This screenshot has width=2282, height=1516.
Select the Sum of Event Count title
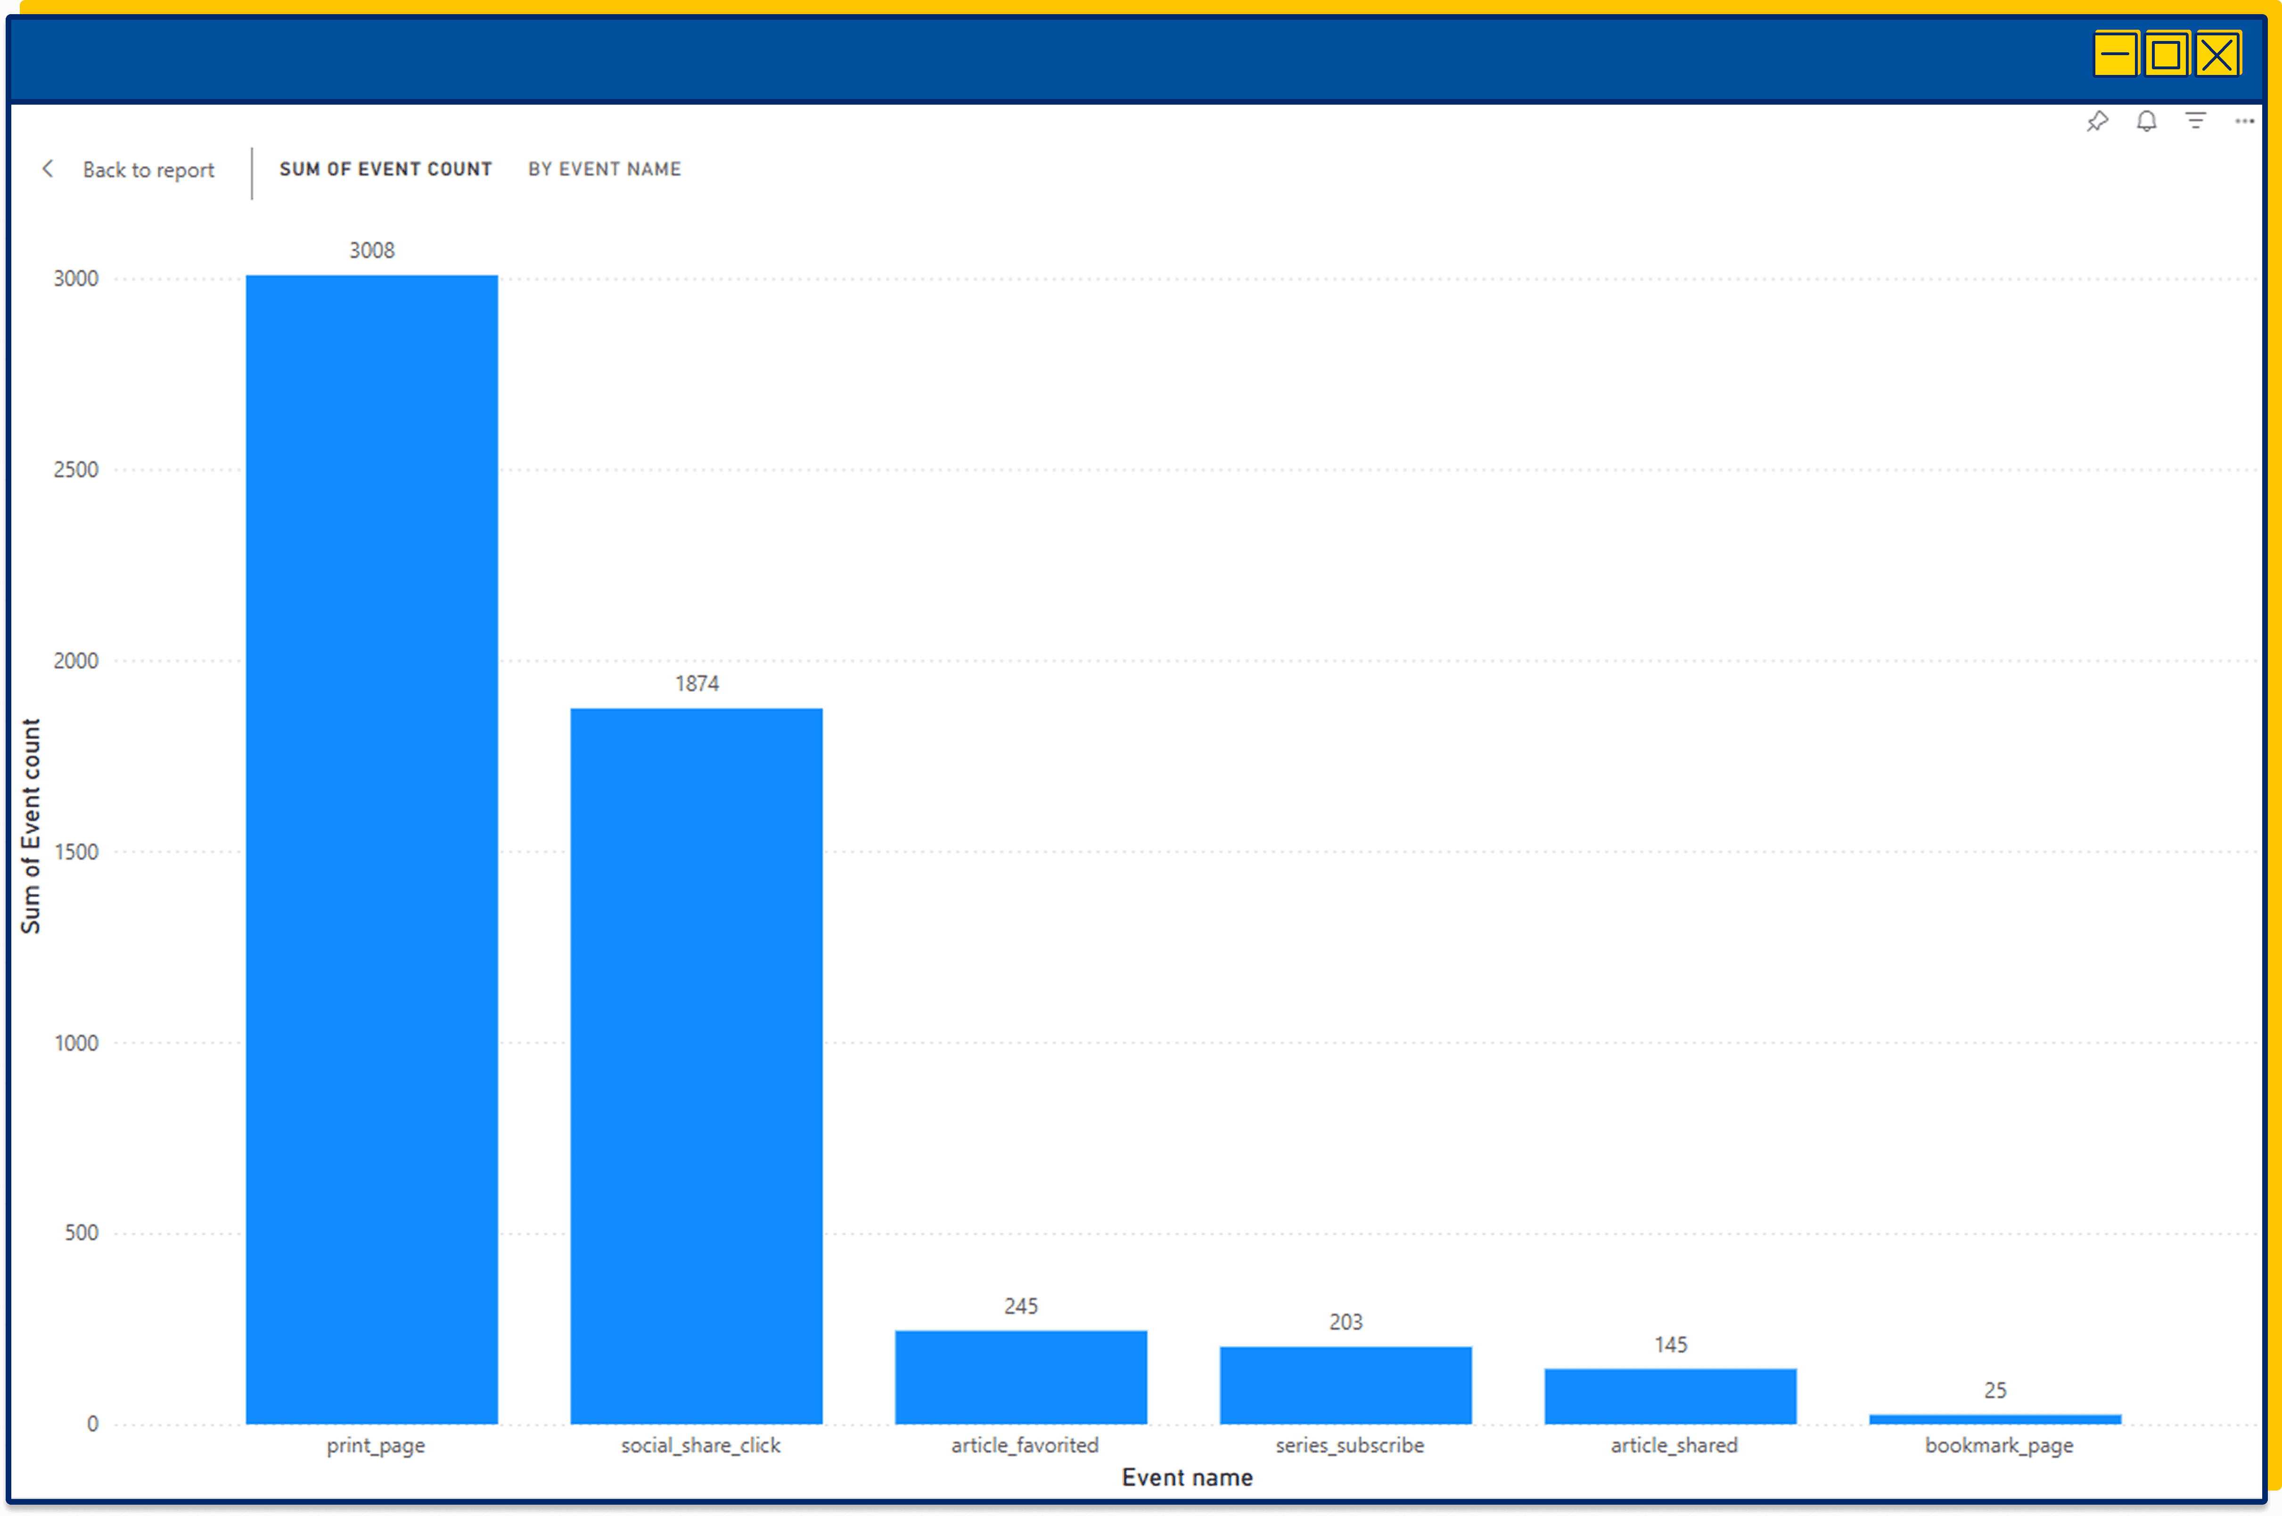(386, 169)
